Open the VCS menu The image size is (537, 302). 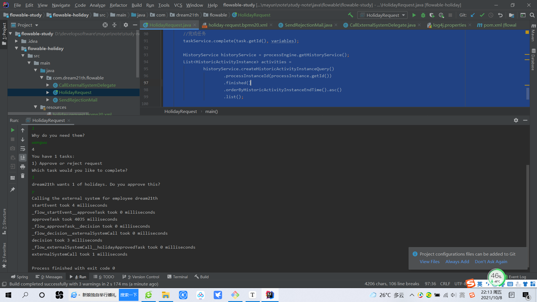[x=178, y=5]
